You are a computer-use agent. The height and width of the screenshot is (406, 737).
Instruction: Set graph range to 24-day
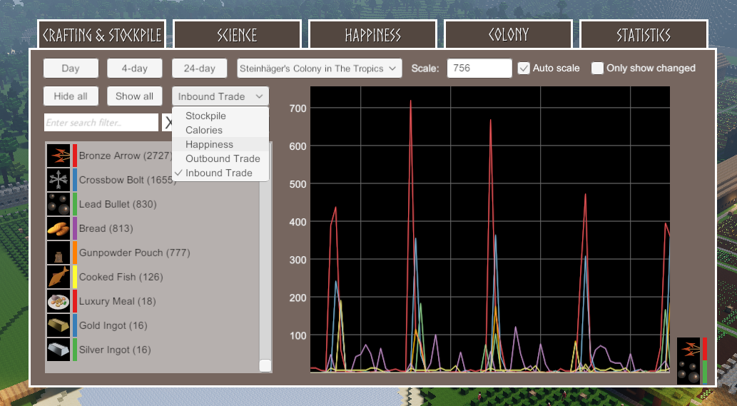pos(199,68)
